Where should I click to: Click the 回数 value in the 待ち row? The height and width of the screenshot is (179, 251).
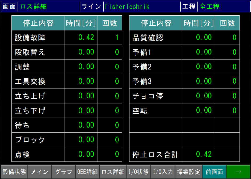point(117,125)
